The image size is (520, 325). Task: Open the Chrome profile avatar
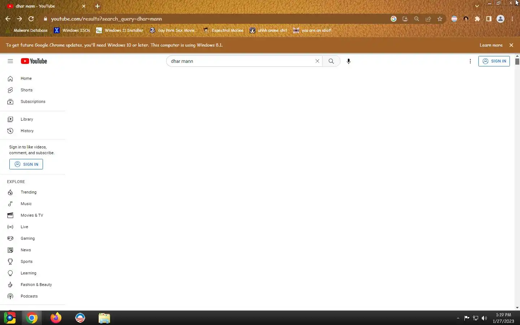click(x=500, y=19)
